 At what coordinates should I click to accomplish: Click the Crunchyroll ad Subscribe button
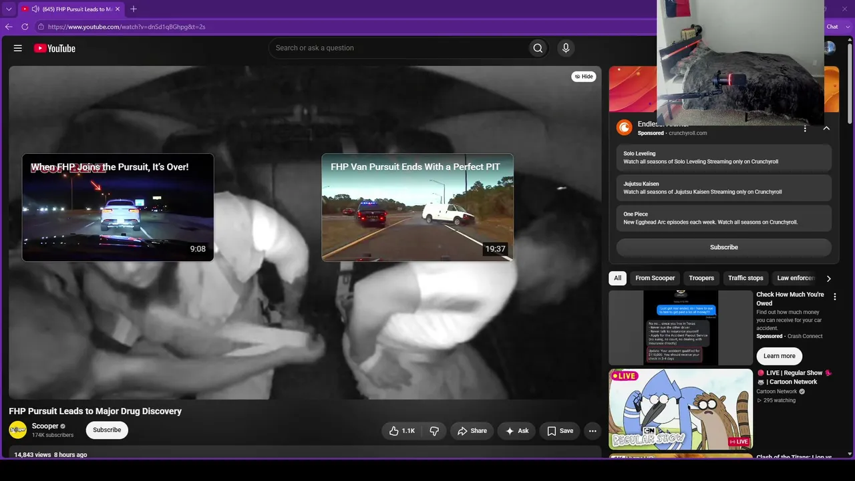[724, 247]
